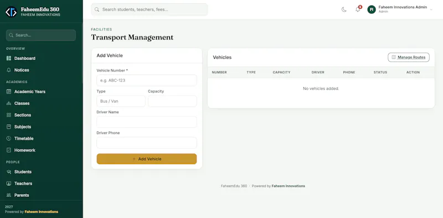Open notifications bell in top bar
443x218 pixels.
(x=358, y=9)
